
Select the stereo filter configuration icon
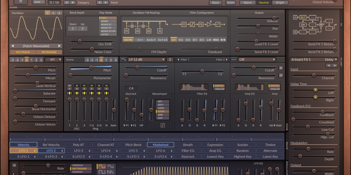coord(223,40)
